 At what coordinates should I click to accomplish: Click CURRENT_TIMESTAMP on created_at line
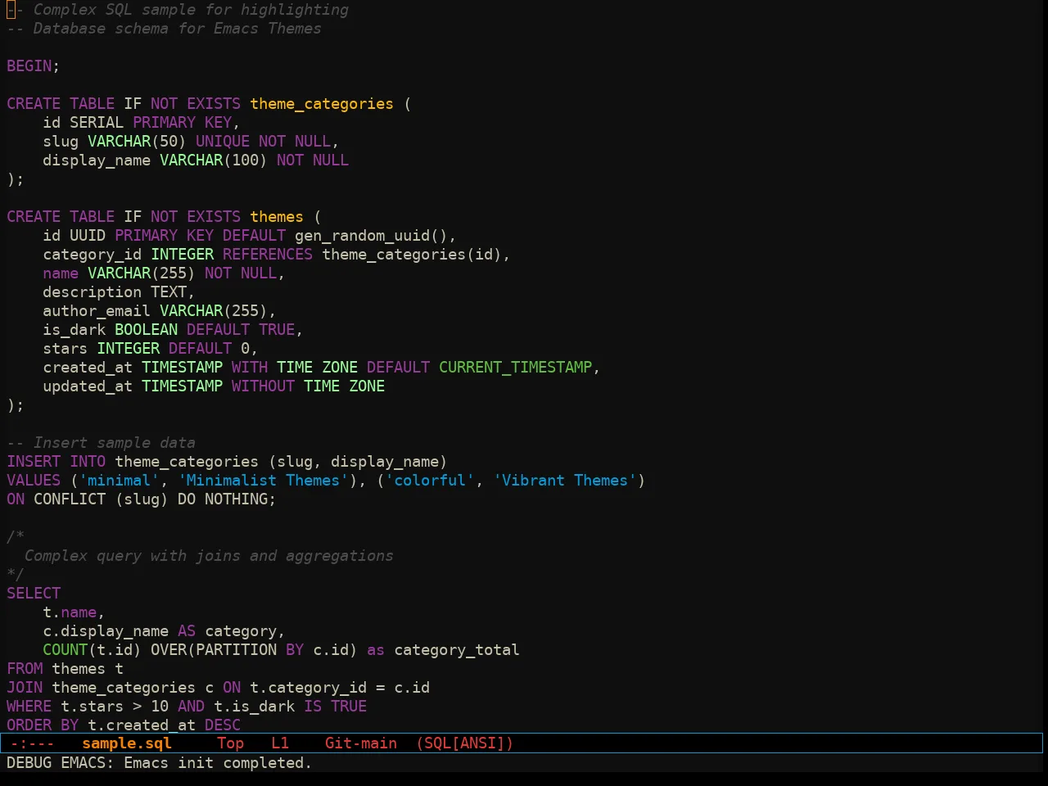[516, 368]
